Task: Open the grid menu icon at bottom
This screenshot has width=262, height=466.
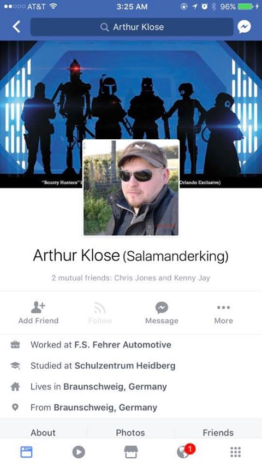Action: (x=236, y=452)
